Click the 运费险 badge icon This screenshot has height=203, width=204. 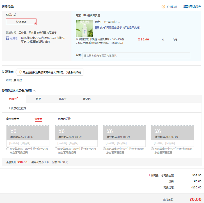click(12, 38)
